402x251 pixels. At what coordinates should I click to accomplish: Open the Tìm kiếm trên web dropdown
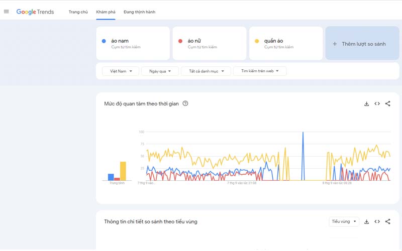(x=260, y=71)
